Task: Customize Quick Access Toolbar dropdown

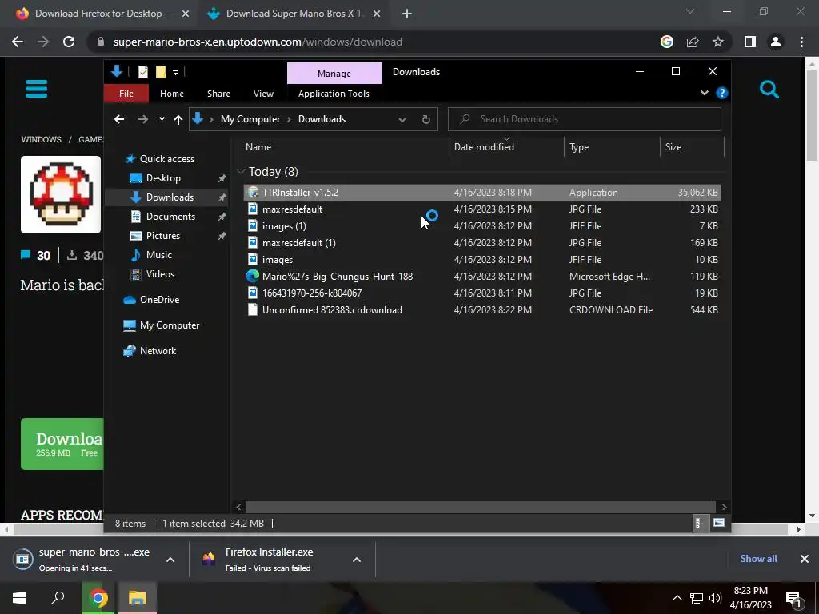Action: (175, 72)
